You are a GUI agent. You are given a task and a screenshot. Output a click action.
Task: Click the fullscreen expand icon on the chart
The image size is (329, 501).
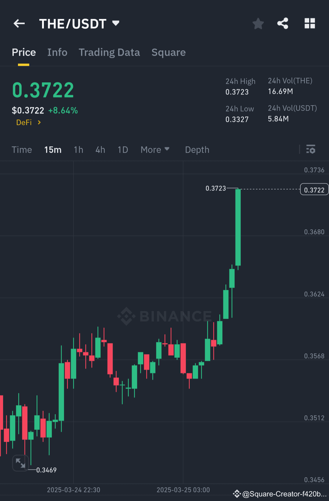click(20, 463)
